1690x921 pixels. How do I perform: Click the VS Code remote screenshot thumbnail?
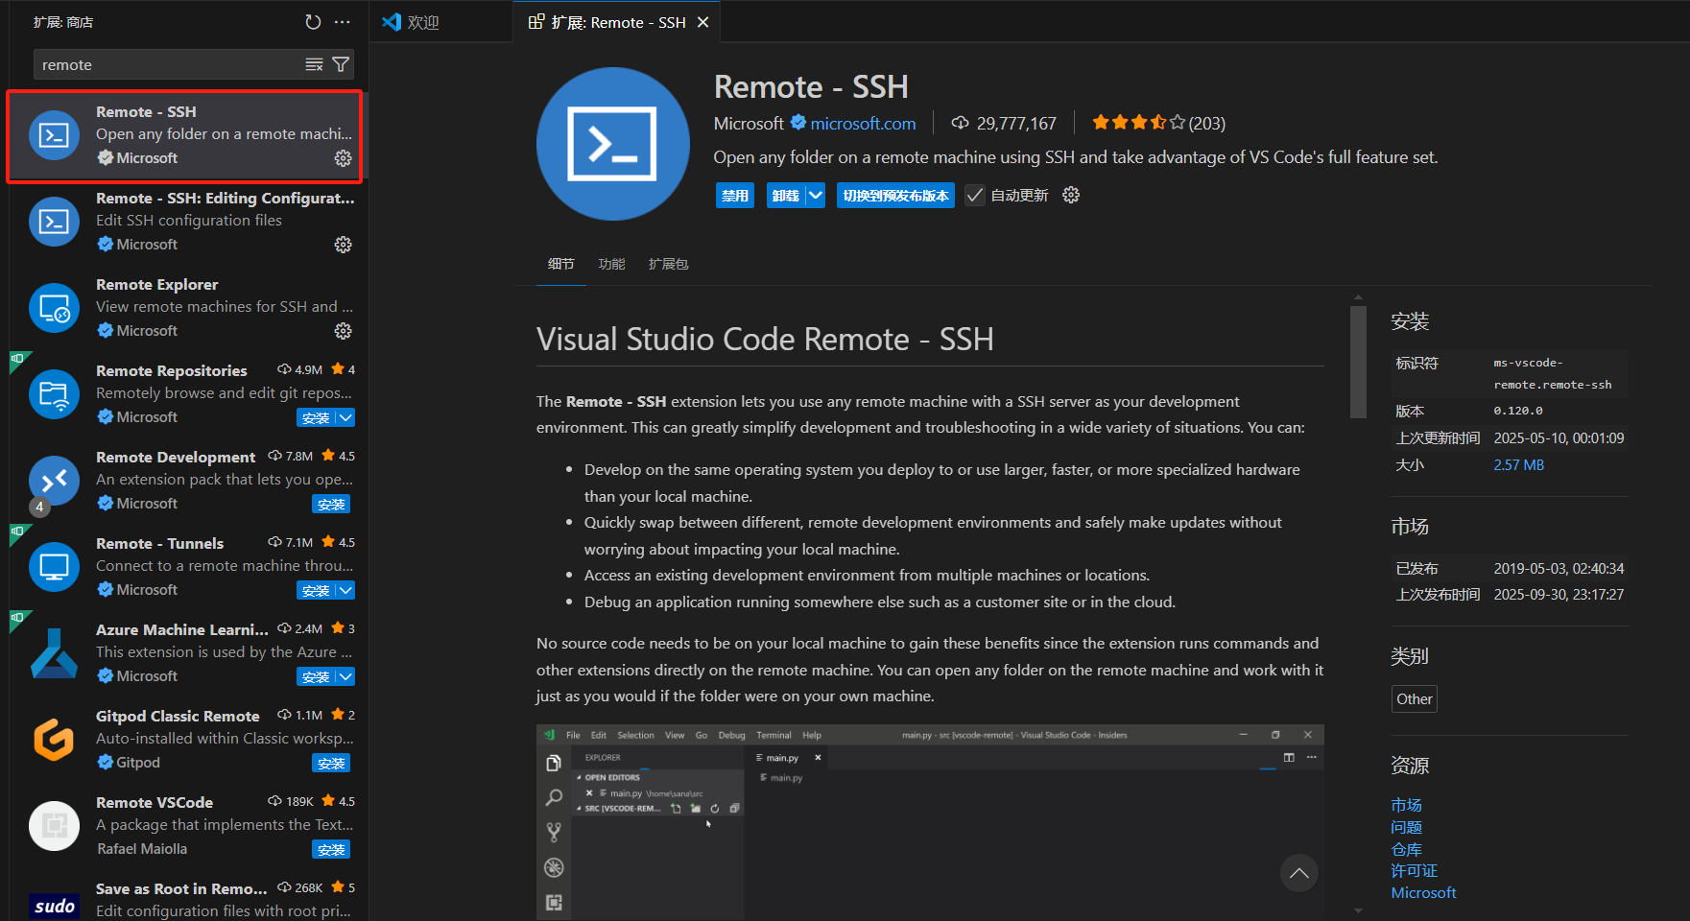(x=930, y=822)
